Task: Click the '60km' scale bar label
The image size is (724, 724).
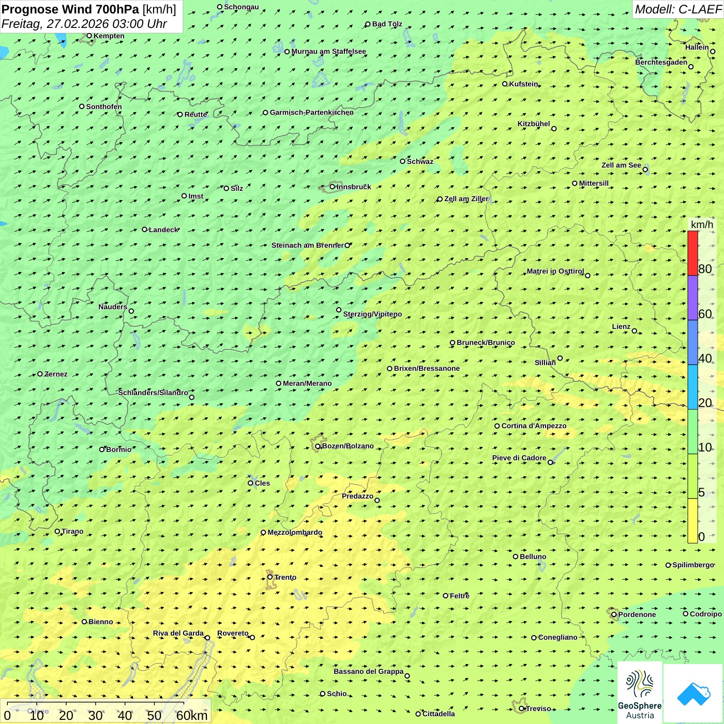Action: point(192,715)
